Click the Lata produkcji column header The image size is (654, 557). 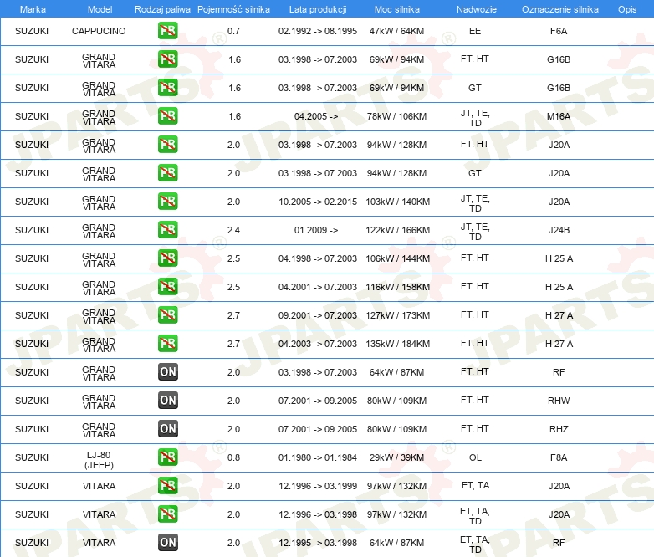coord(317,8)
